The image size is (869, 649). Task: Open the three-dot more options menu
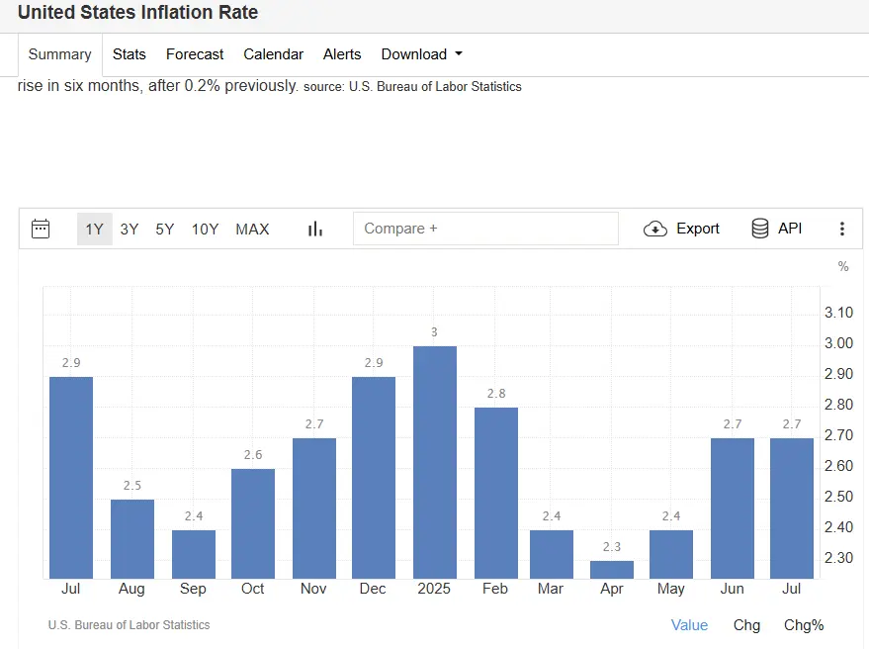coord(842,229)
